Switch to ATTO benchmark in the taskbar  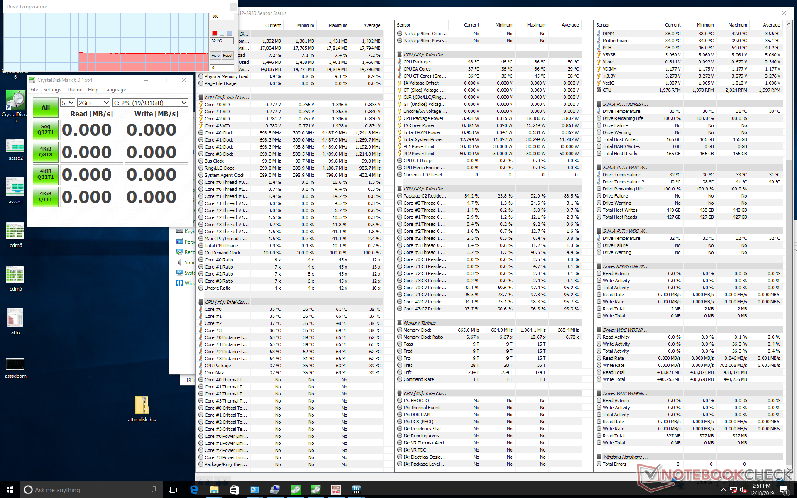[x=336, y=490]
